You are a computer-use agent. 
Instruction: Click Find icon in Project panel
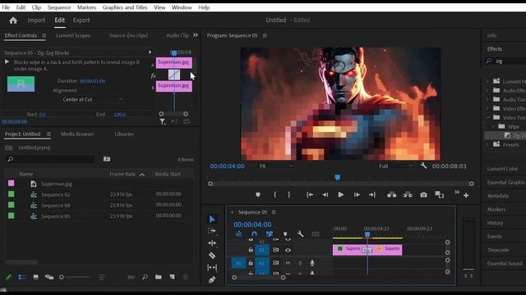pyautogui.click(x=145, y=277)
